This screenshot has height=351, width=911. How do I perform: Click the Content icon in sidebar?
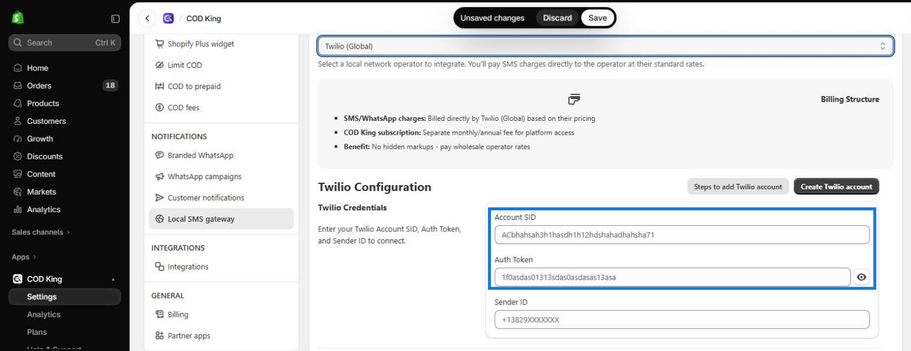17,174
